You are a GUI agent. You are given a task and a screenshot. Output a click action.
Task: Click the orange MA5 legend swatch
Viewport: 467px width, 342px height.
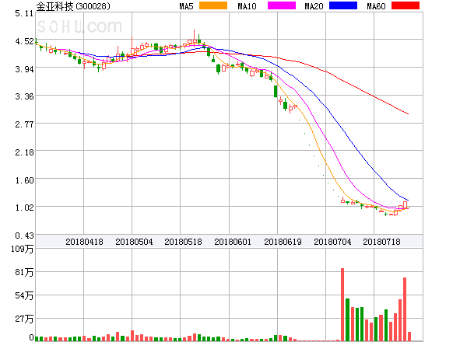(x=213, y=5)
